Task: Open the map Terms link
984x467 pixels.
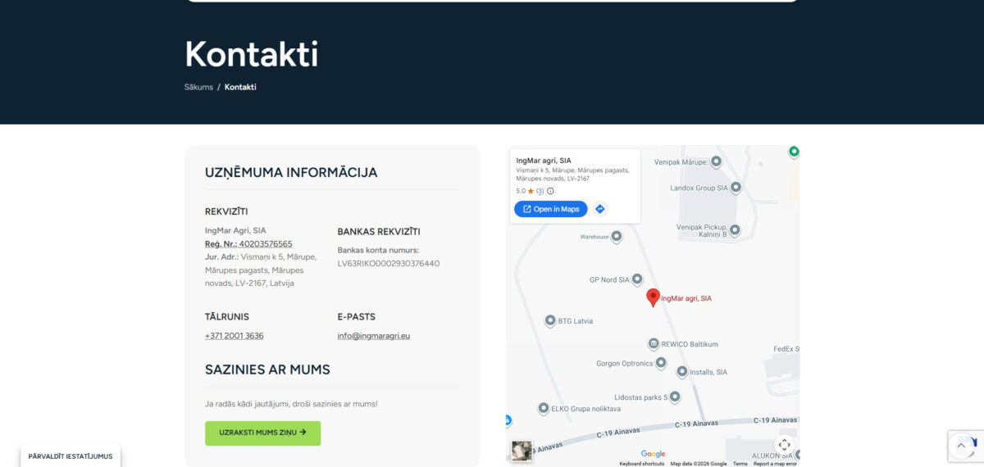Action: point(740,464)
